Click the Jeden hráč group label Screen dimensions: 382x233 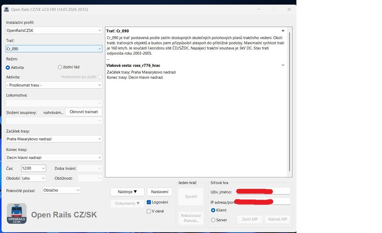tap(187, 183)
